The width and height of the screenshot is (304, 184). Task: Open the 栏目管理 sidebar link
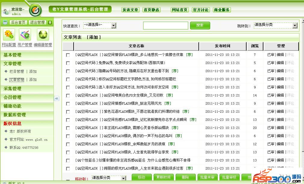(17, 71)
